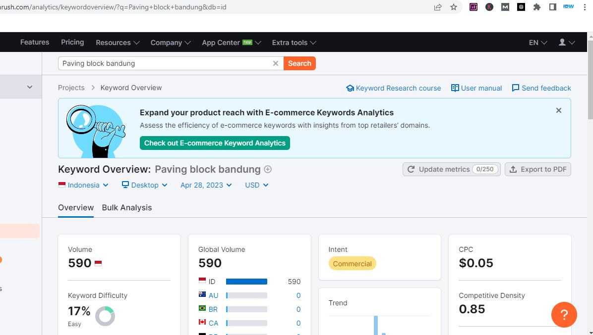Click the share page icon in address bar
This screenshot has width=593, height=335.
[438, 7]
